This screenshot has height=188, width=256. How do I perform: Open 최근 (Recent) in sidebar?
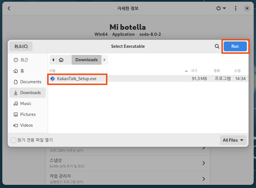28,60
